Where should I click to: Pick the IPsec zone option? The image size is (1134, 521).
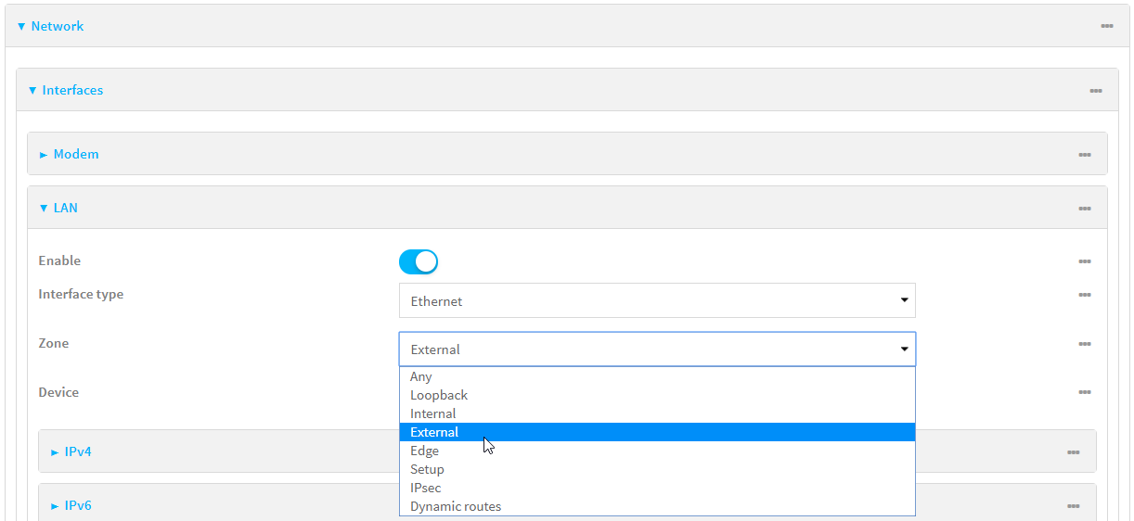pos(426,488)
